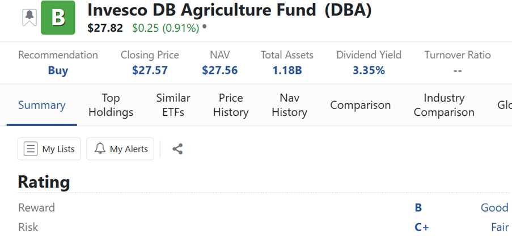Image resolution: width=512 pixels, height=240 pixels.
Task: Click the Good reward label
Action: click(x=494, y=208)
